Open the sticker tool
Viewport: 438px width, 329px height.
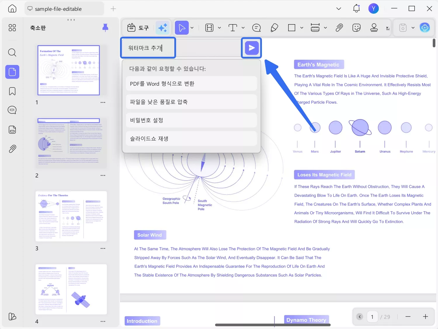point(357,28)
